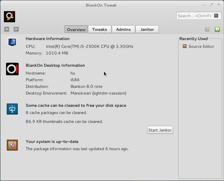Image resolution: width=224 pixels, height=181 pixels.
Task: Click the BlankOn Tweak app logo icon
Action: pos(9,16)
